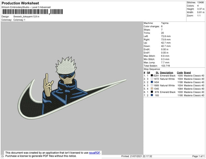Image resolution: width=206 pixels, height=159 pixels.
Task: Click the Left value 73.8 mm
Action: click(x=166, y=36)
